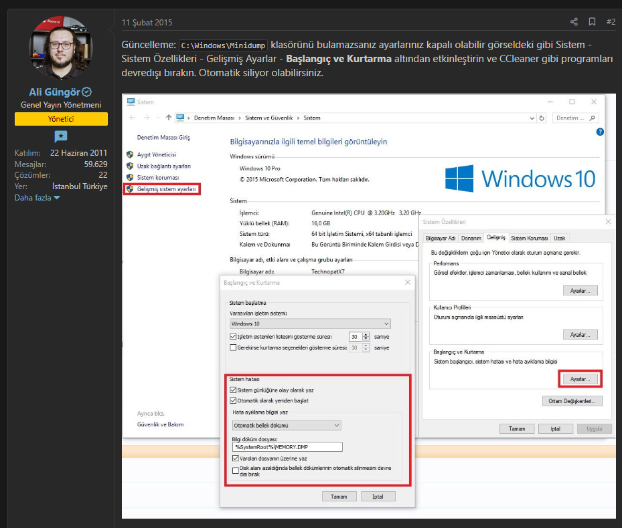Toggle Varolan dosyanın üzerine yaz
The height and width of the screenshot is (528, 622).
click(235, 458)
